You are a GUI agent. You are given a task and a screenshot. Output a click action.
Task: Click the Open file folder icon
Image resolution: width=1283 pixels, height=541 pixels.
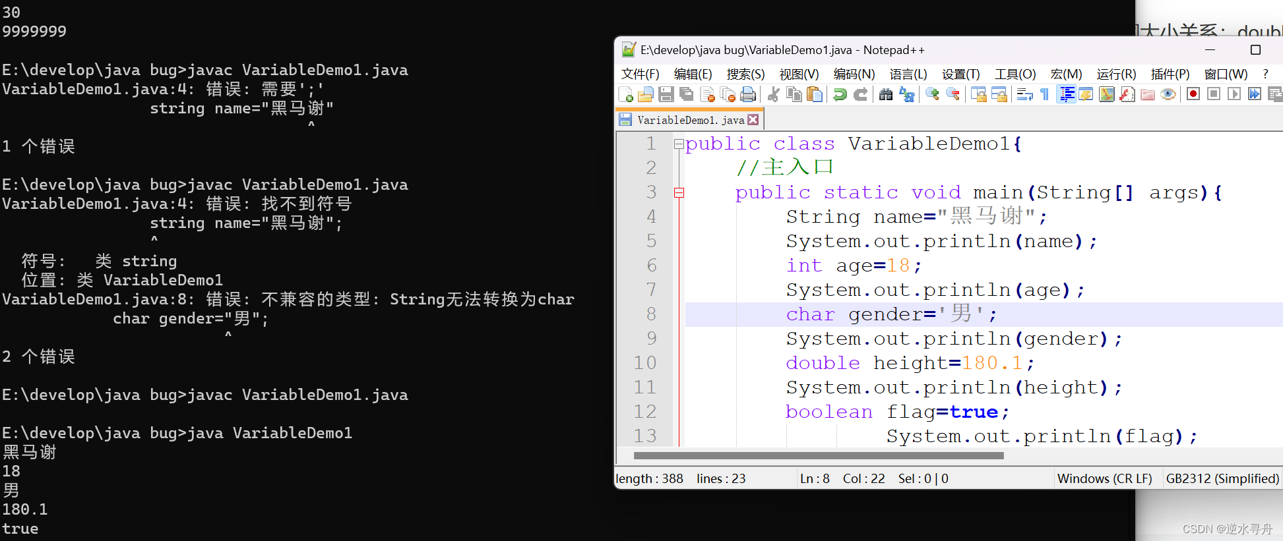(x=646, y=95)
